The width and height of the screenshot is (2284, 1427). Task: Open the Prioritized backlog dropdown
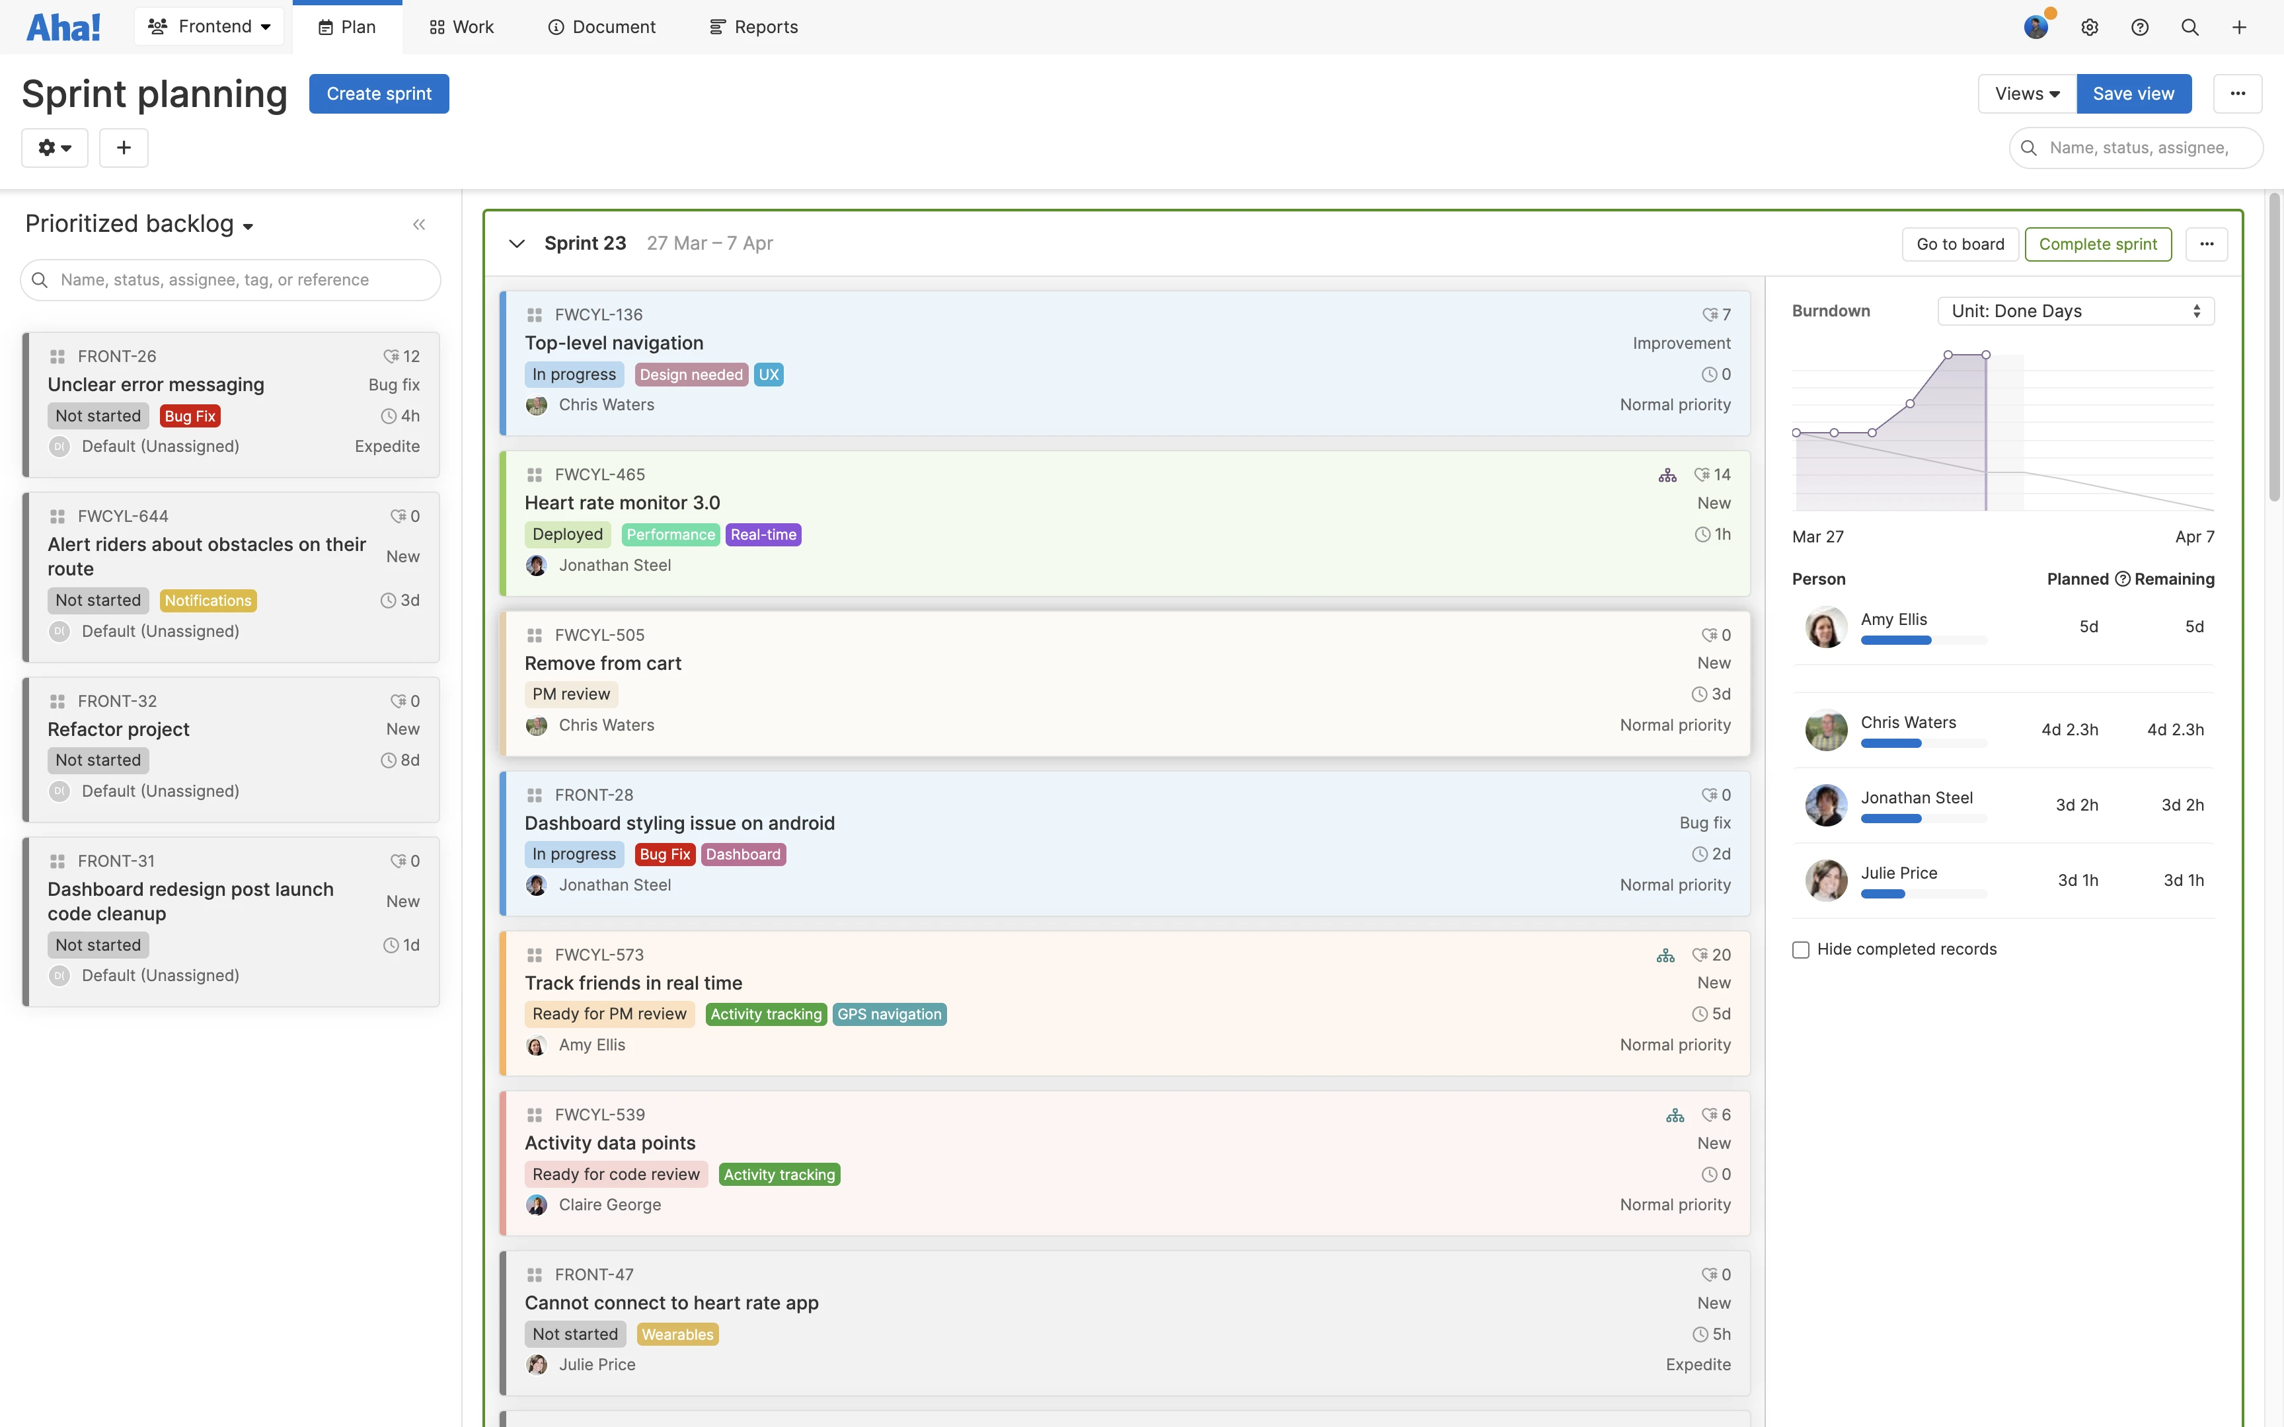(x=138, y=224)
